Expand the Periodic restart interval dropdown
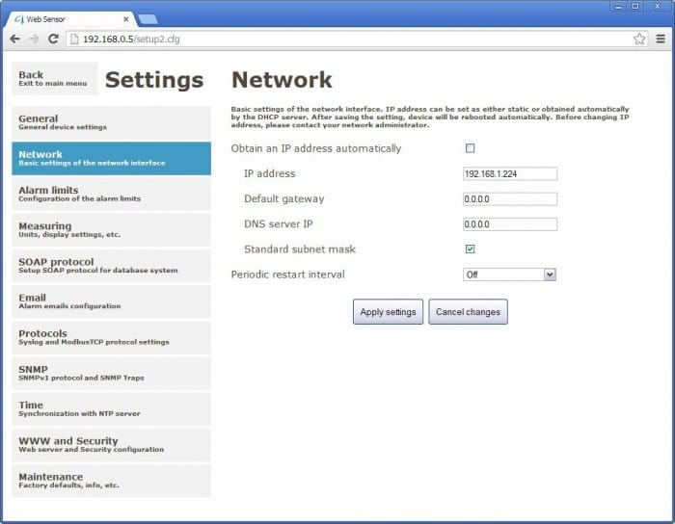 509,275
